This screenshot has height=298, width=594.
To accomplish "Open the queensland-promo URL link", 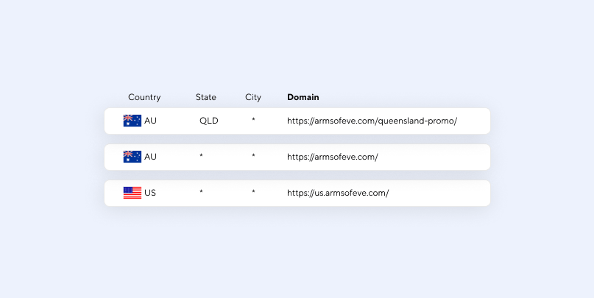I will pos(372,121).
